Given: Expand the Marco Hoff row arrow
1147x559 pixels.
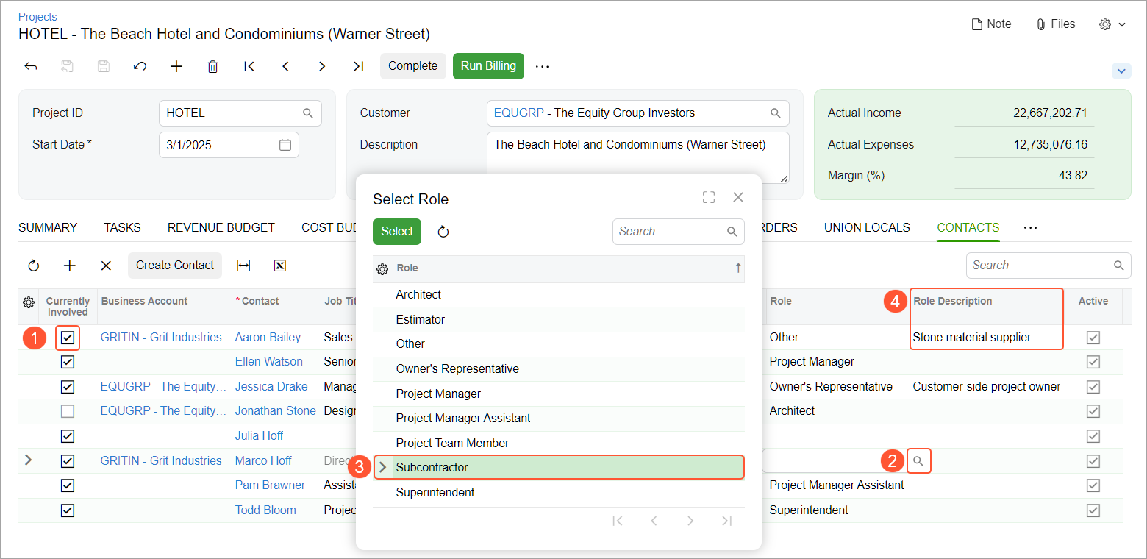Looking at the screenshot, I should click(x=29, y=460).
